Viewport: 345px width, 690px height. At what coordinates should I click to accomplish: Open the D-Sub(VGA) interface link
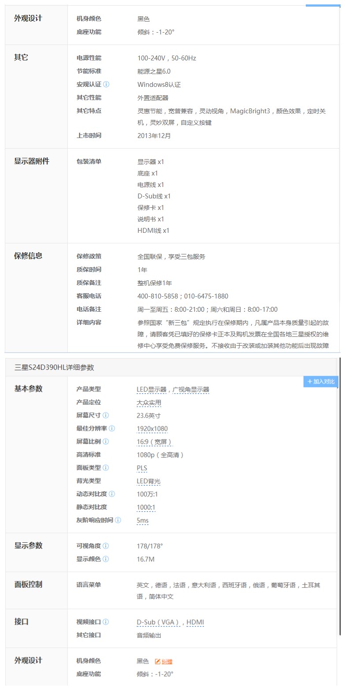coord(158,622)
